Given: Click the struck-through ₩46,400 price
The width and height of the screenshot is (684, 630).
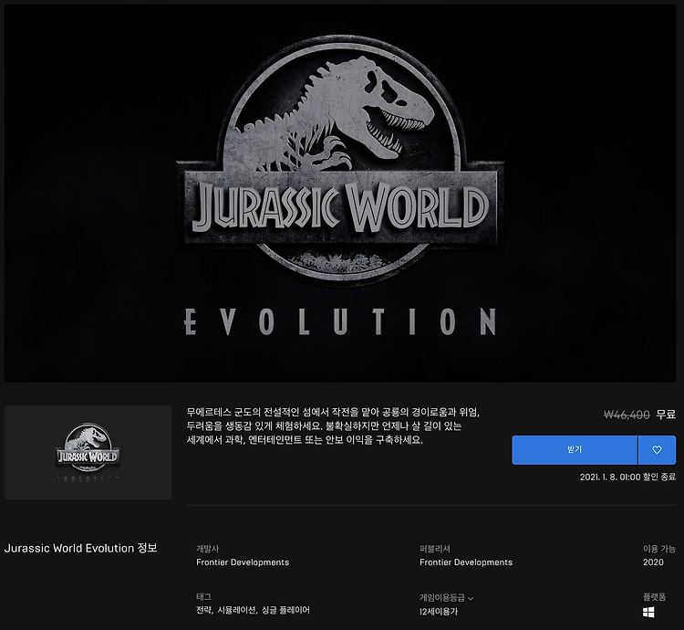Looking at the screenshot, I should (627, 415).
